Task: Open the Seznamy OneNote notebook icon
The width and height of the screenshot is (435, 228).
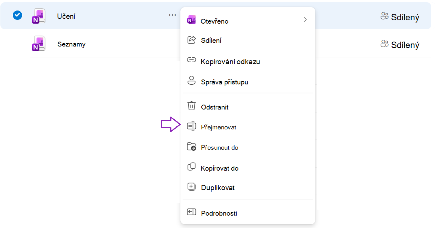Action: (x=39, y=43)
